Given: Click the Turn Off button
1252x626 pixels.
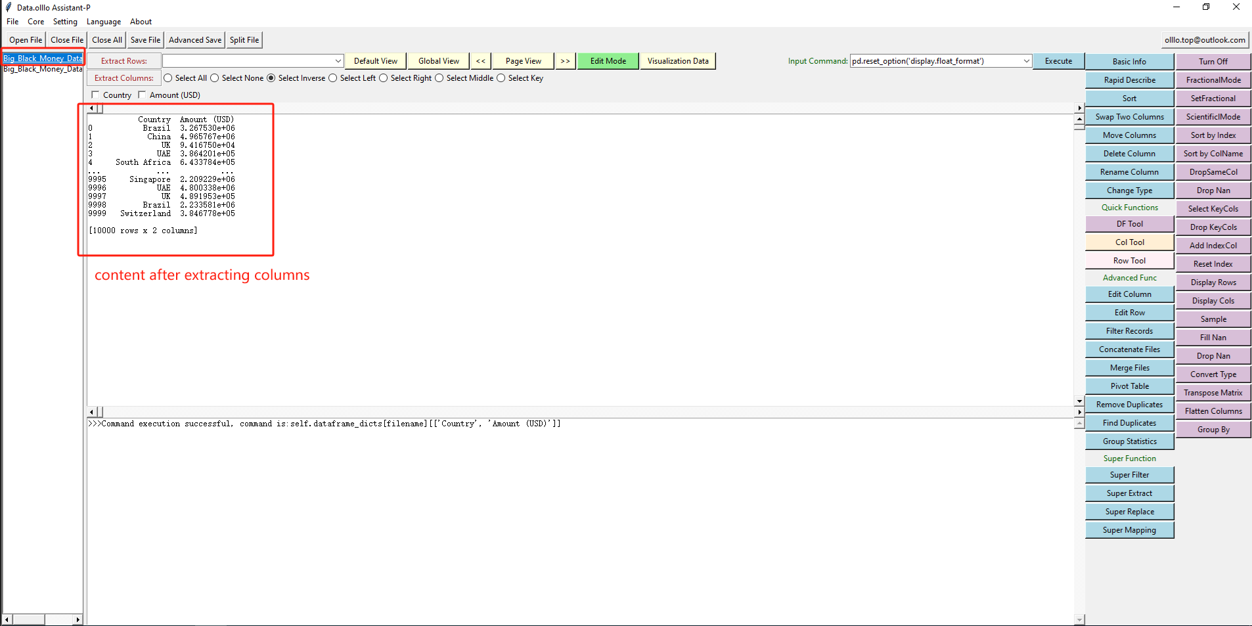Looking at the screenshot, I should click(1213, 62).
